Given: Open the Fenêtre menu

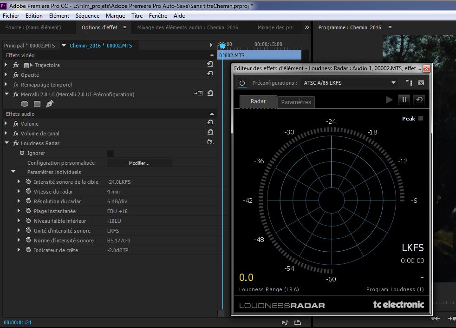Looking at the screenshot, I should coord(158,16).
